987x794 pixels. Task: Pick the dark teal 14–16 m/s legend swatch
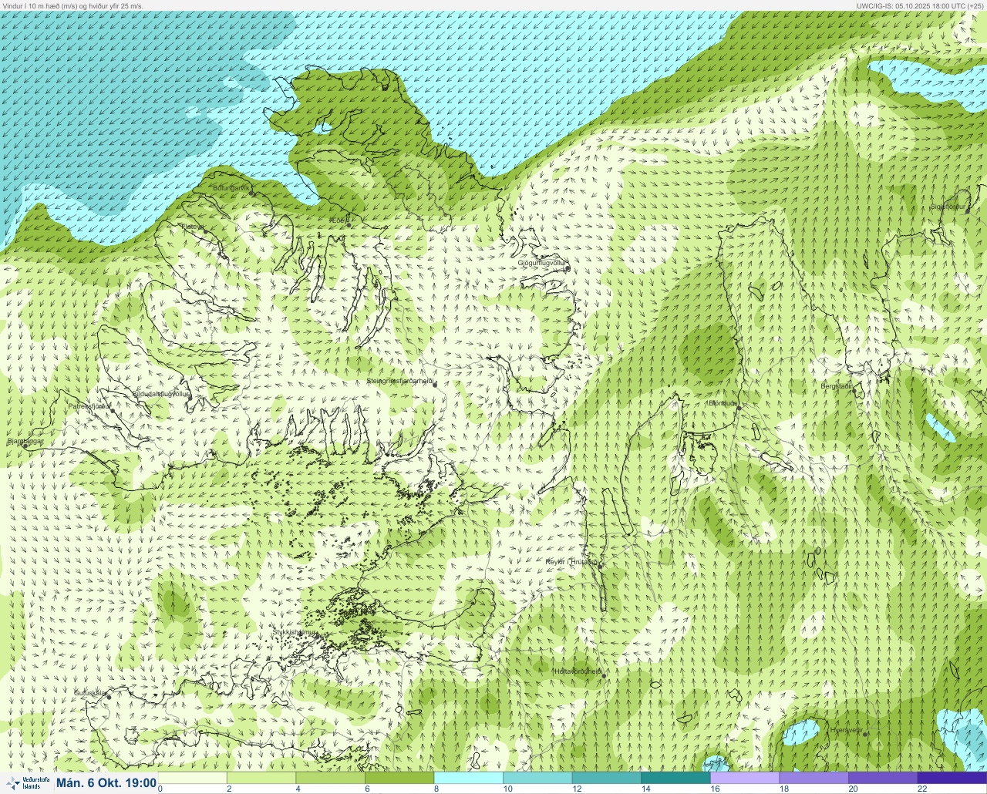(x=675, y=778)
